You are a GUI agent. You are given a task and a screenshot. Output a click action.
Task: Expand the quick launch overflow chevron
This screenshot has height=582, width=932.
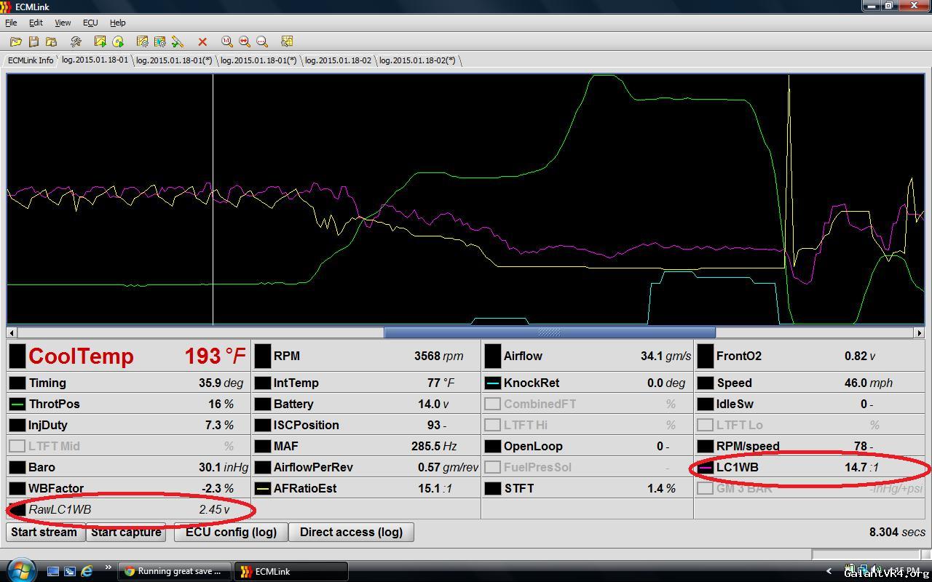tap(108, 567)
